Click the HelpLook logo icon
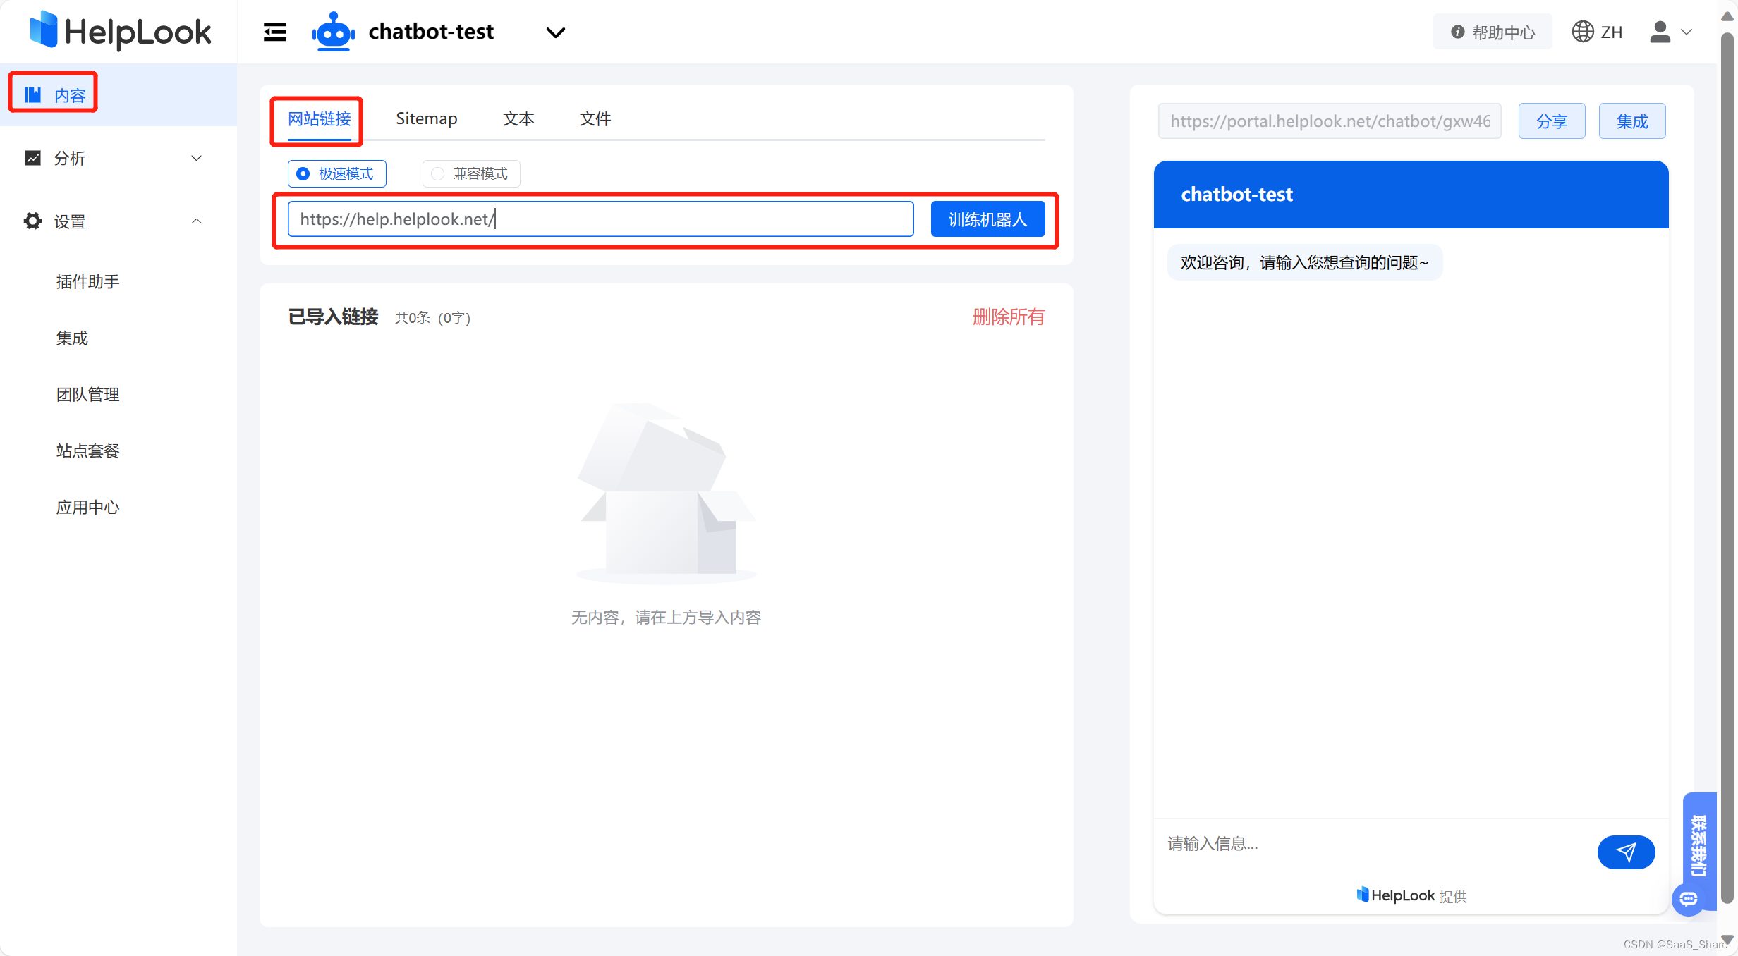This screenshot has width=1738, height=956. click(44, 31)
